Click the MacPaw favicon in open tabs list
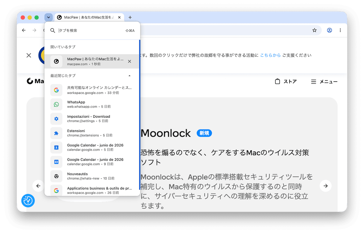 click(56, 61)
